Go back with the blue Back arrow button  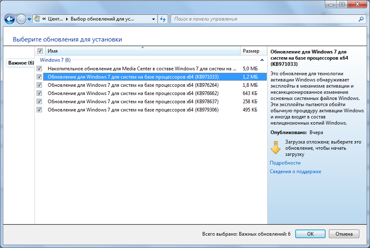click(x=10, y=19)
